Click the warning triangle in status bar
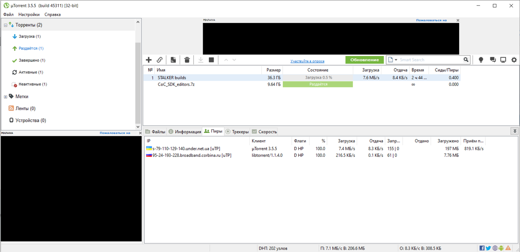 click(508, 248)
